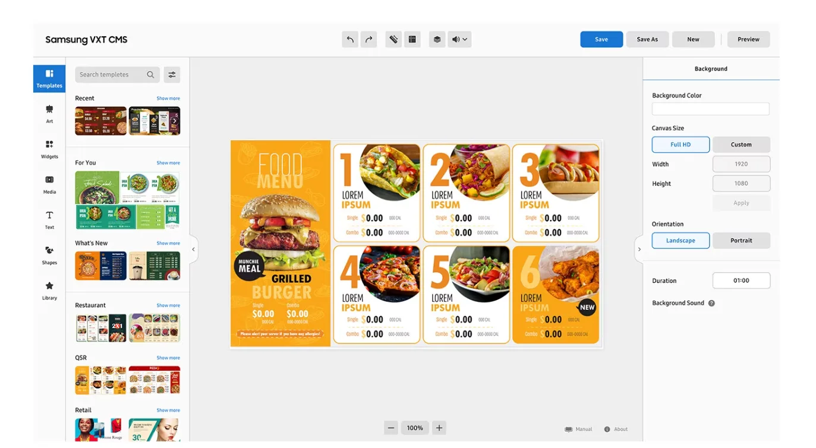This screenshot has height=448, width=816.
Task: Click the blue Save button
Action: (601, 39)
